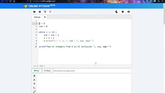Image resolution: width=165 pixels, height=93 pixels.
Task: Click the 'sum = sum + i' line
Action: pos(51,35)
